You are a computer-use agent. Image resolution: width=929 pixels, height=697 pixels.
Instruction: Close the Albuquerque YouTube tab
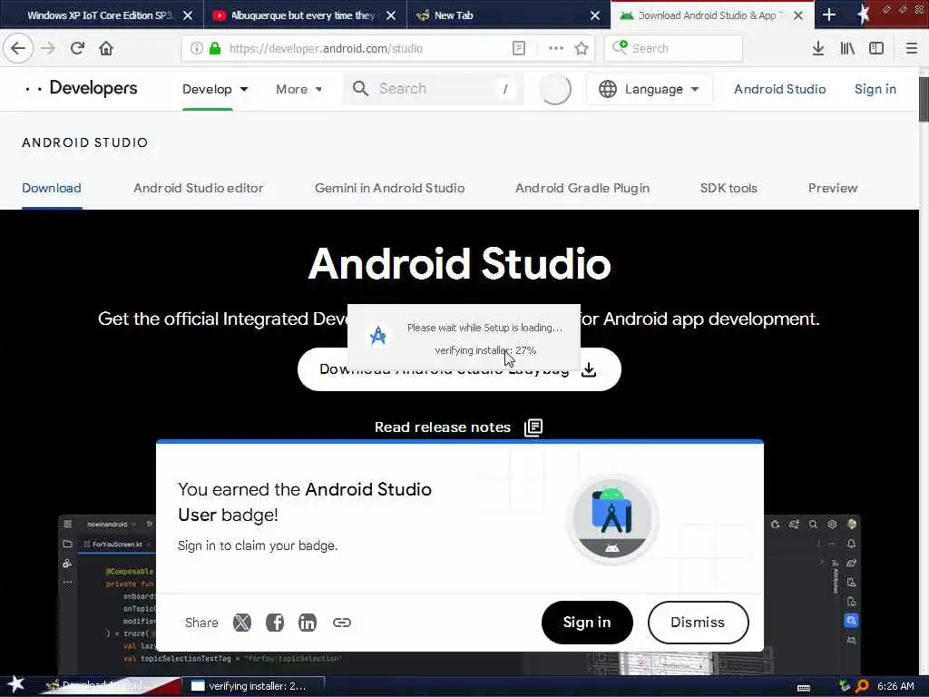(391, 15)
